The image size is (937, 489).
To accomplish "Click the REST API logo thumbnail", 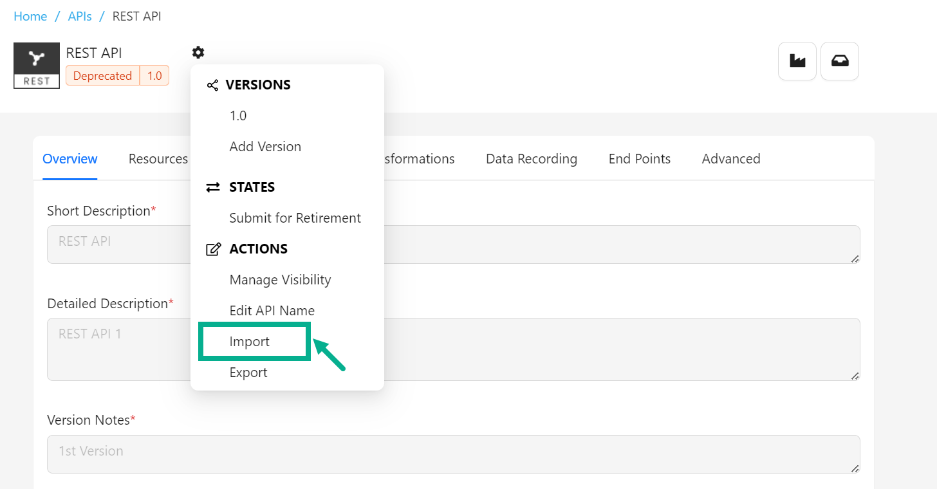I will tap(37, 65).
